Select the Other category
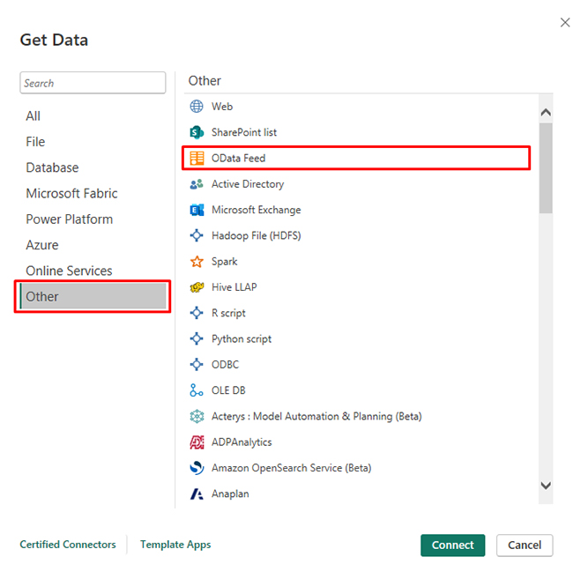573x579 pixels. click(x=93, y=296)
